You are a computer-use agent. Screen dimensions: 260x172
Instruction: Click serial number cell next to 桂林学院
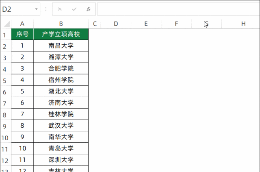22,114
